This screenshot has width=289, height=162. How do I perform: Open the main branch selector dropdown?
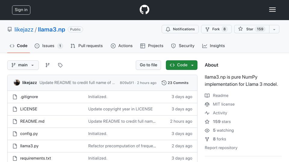[x=23, y=65]
